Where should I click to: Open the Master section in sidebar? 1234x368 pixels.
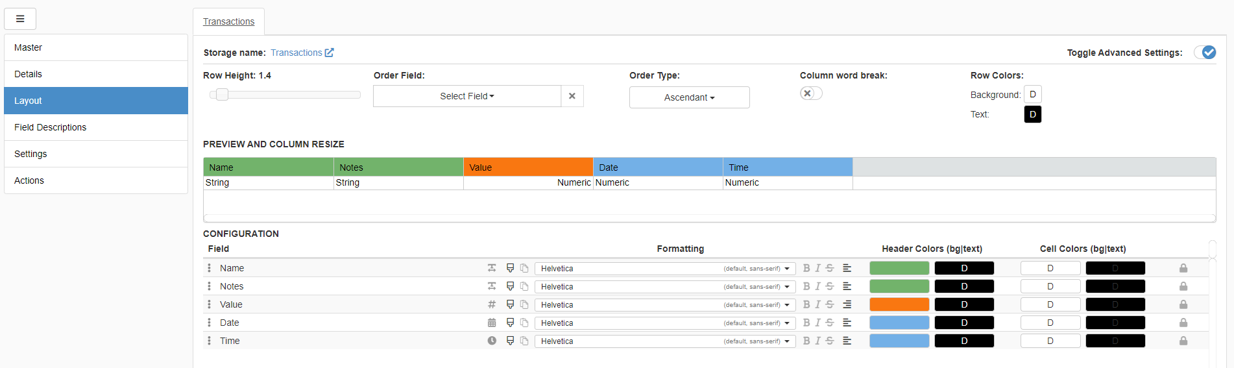(96, 47)
